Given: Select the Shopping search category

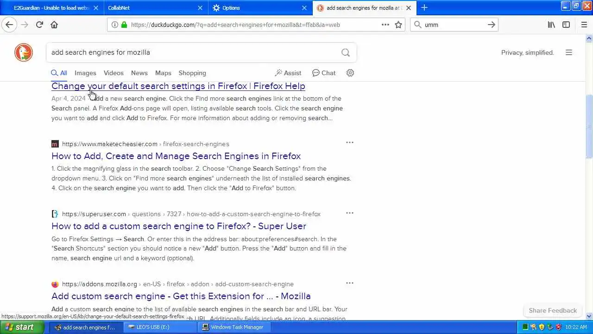Looking at the screenshot, I should (x=192, y=73).
